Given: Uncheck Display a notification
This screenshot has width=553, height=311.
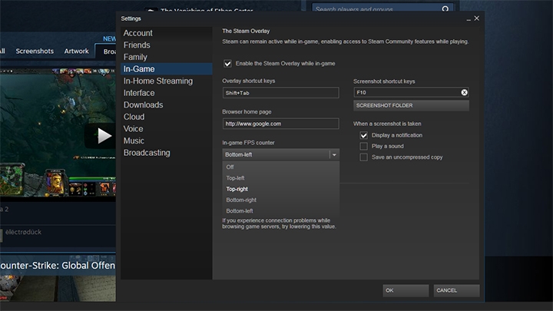Looking at the screenshot, I should [x=364, y=135].
